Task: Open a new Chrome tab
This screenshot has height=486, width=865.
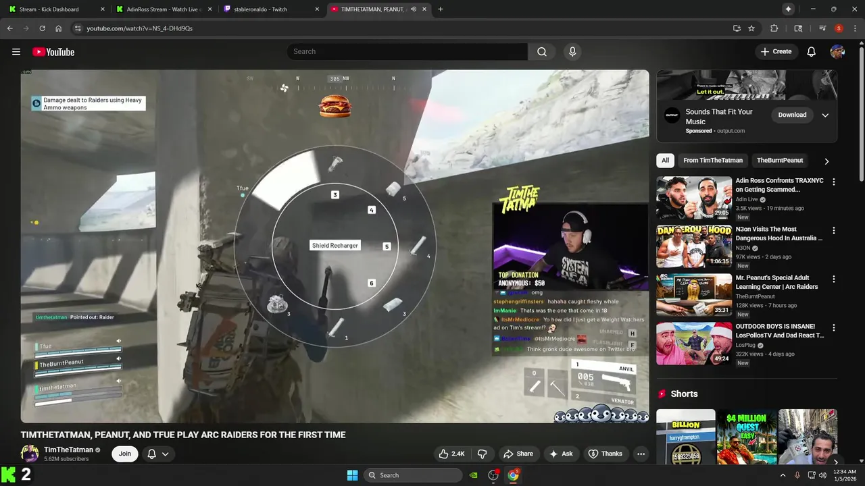Action: click(x=441, y=9)
